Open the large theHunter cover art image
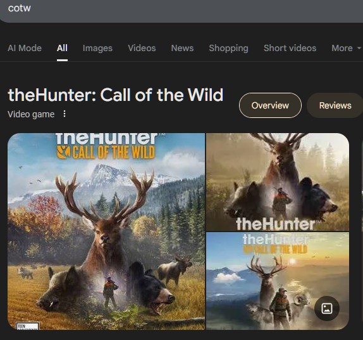The image size is (363, 340). [106, 232]
